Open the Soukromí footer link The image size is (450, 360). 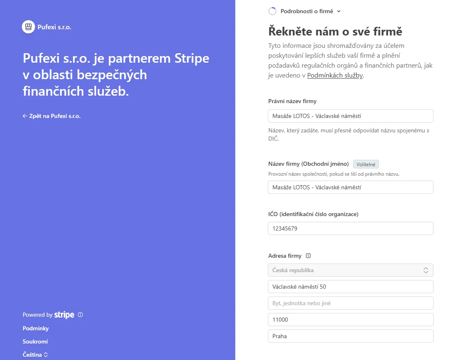[x=35, y=341]
